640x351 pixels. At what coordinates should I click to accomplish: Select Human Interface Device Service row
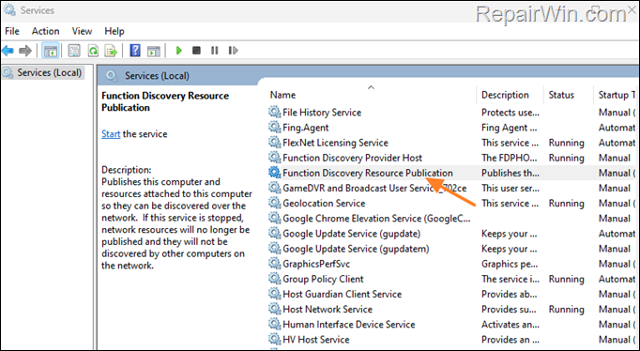[452, 324]
